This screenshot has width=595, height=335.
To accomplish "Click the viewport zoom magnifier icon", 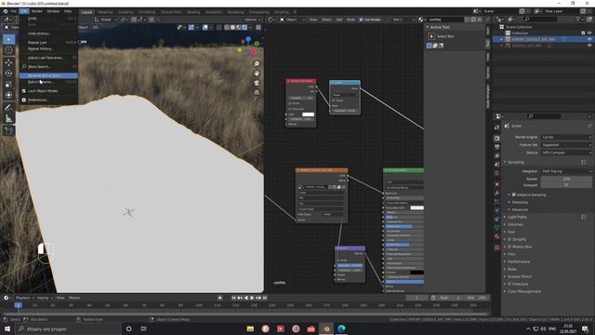I will tap(257, 64).
